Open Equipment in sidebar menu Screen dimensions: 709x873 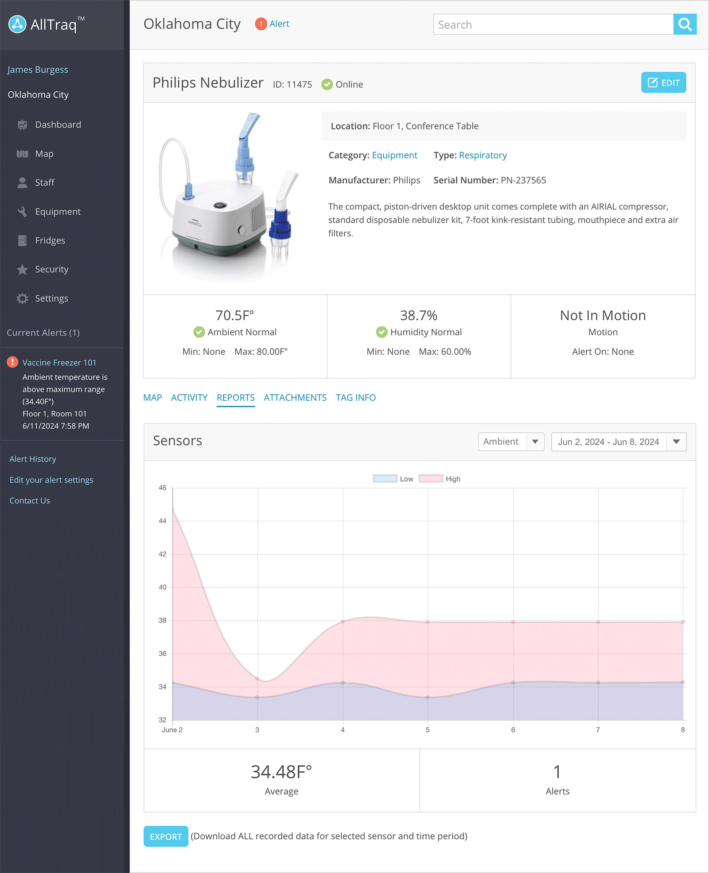(x=58, y=211)
